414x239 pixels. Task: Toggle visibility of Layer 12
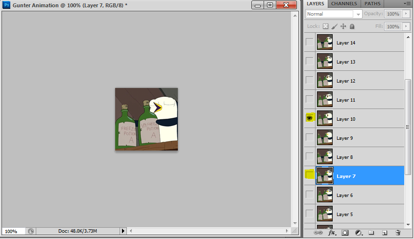point(310,80)
